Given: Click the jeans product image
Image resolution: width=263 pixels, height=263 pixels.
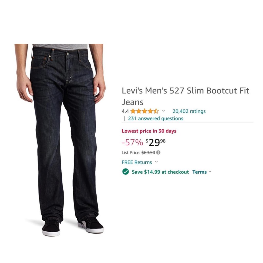Looking at the screenshot, I should tap(60, 140).
